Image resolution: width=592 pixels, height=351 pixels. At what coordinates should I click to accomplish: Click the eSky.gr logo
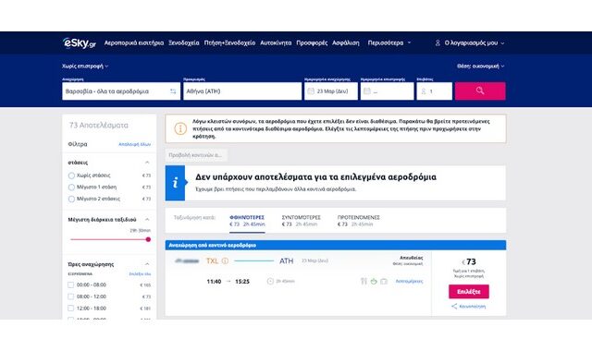80,43
